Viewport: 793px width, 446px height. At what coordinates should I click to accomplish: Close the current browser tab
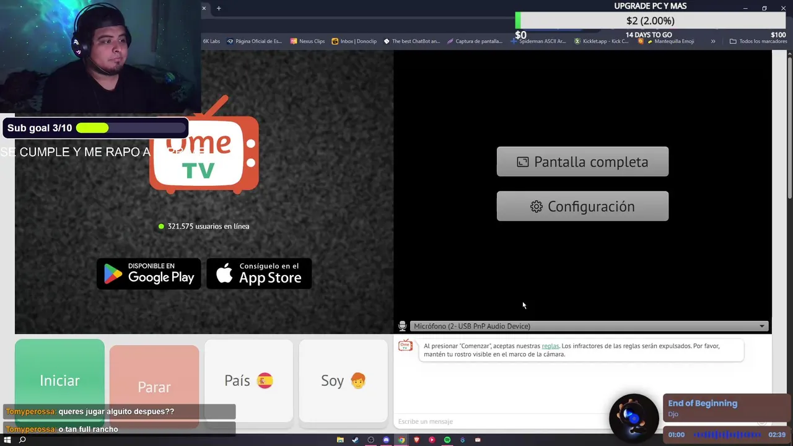pyautogui.click(x=204, y=8)
